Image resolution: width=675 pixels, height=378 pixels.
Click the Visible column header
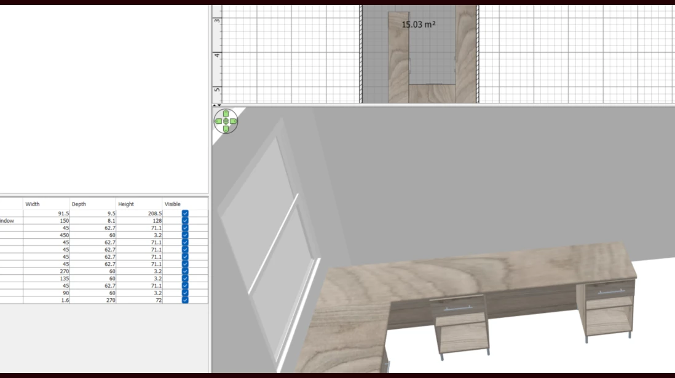click(173, 204)
